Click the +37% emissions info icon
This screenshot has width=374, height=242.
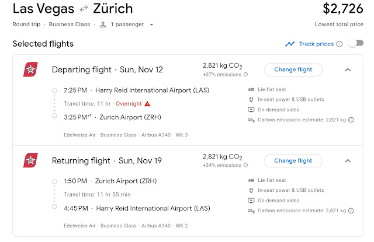point(245,75)
